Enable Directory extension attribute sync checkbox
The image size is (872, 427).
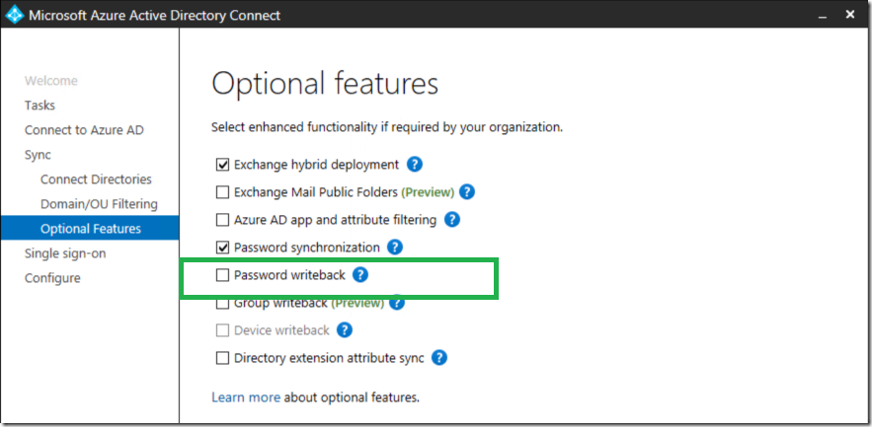click(222, 358)
